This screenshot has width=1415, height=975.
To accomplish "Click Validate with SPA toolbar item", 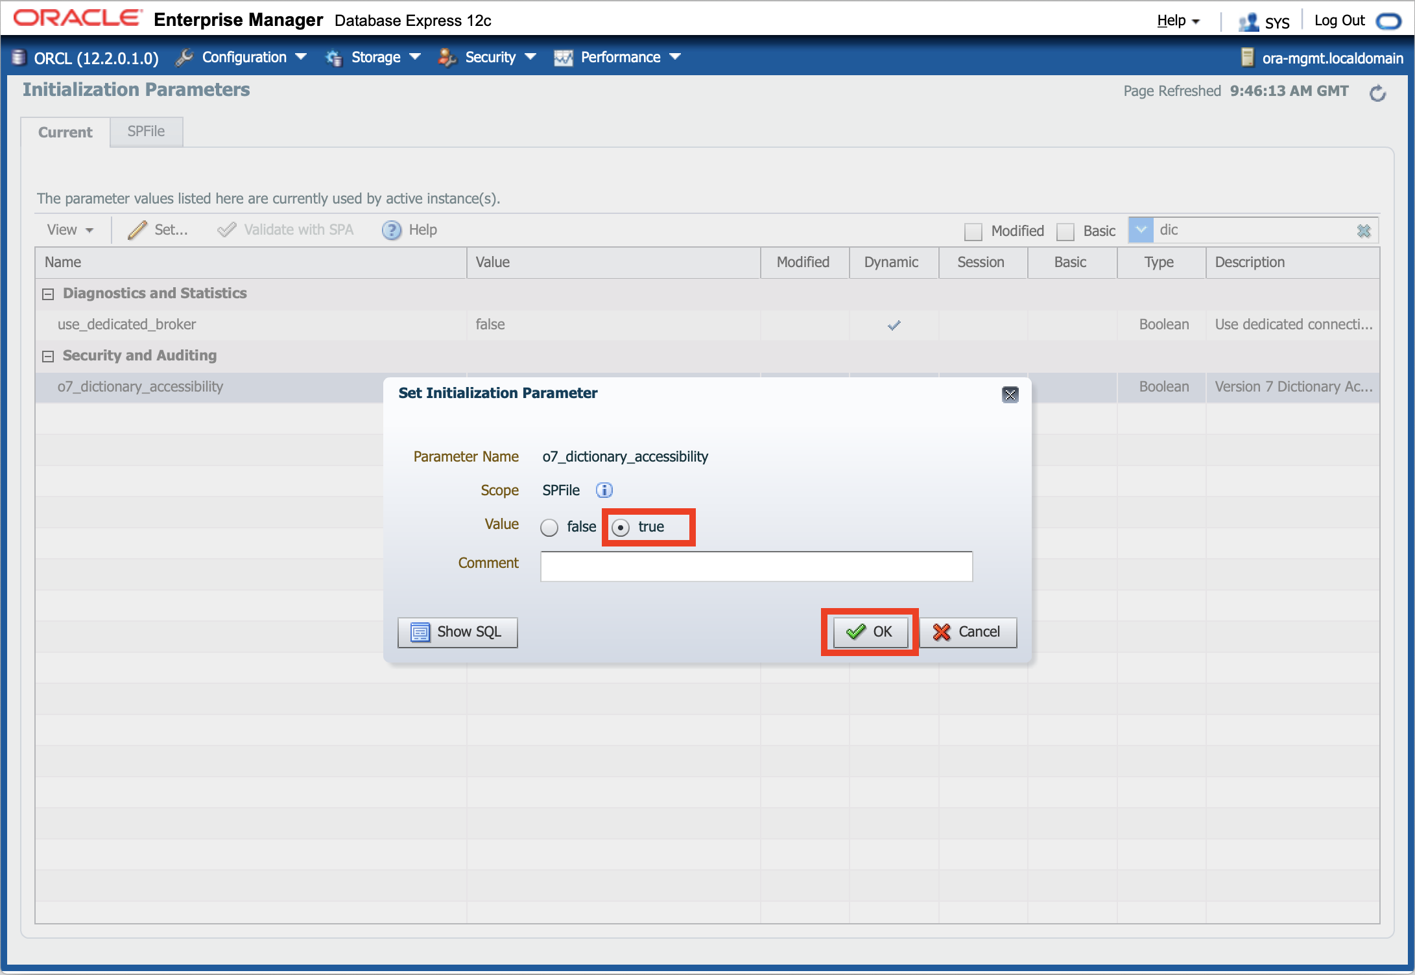I will 285,229.
